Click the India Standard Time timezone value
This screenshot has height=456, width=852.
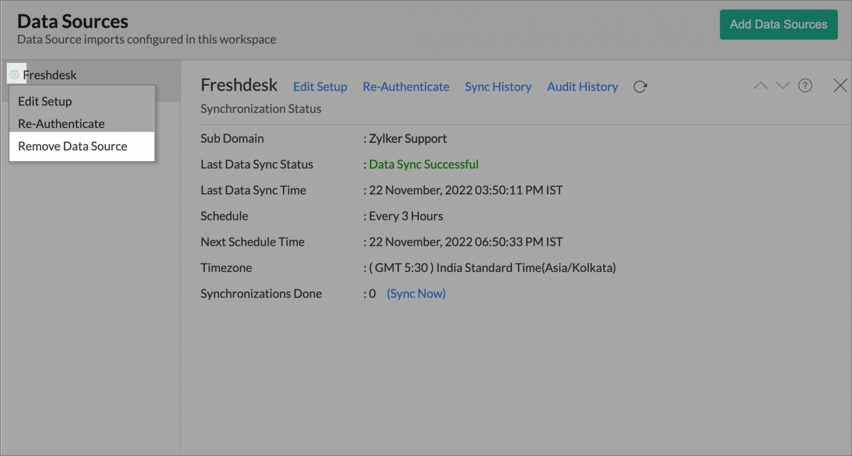coord(492,268)
